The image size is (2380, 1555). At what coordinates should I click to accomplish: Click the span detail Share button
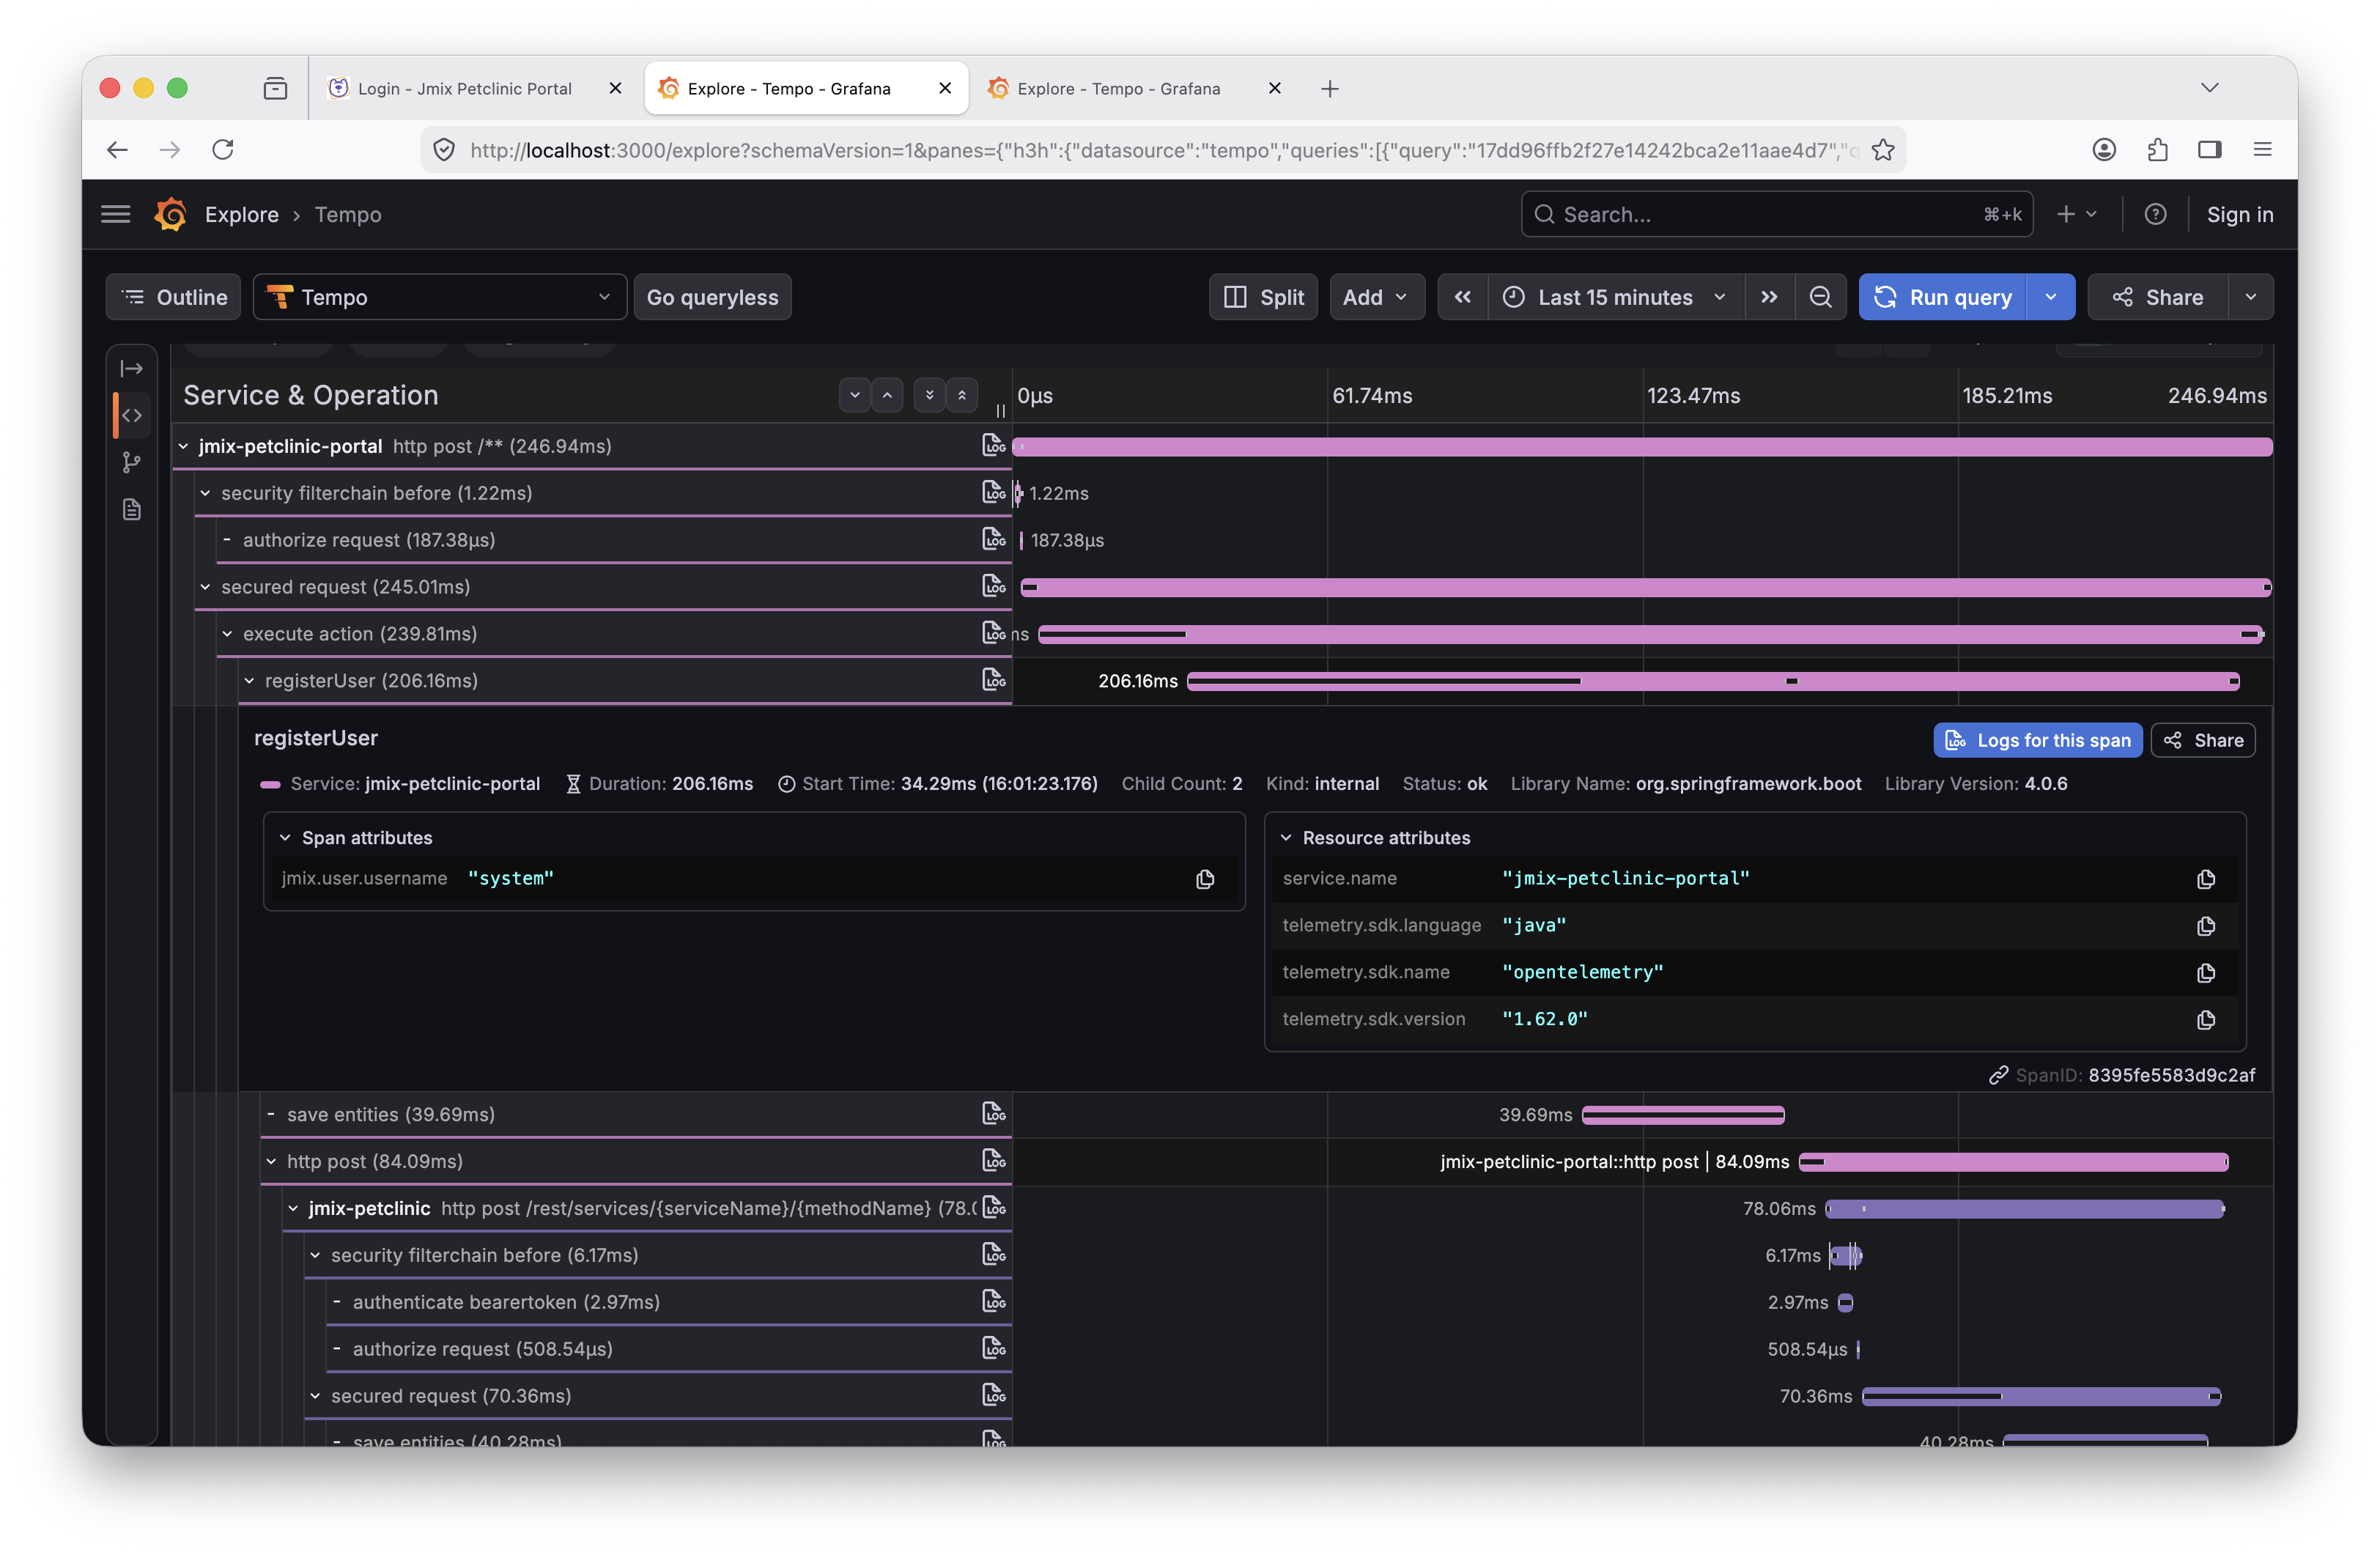(2203, 740)
